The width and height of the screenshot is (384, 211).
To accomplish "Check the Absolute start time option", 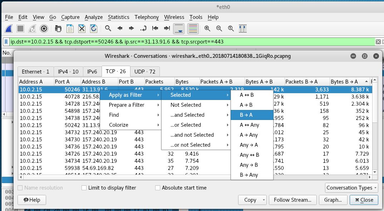I will 158,188.
